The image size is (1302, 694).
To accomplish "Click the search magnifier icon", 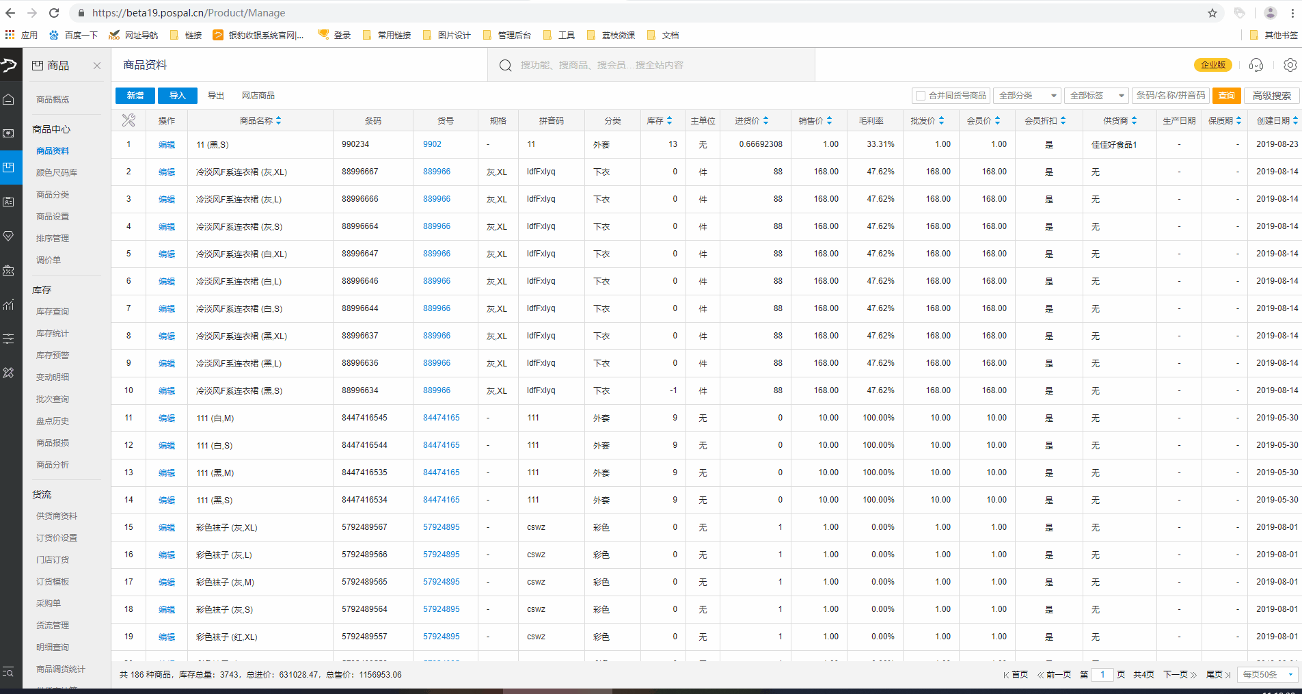I will pyautogui.click(x=505, y=66).
